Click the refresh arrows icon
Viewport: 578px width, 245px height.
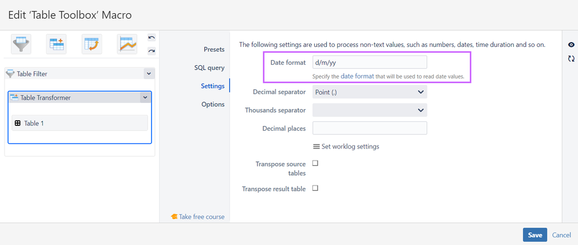tap(571, 58)
